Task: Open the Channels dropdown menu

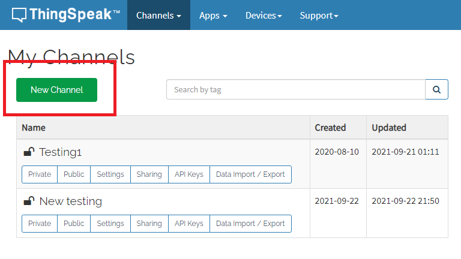Action: click(158, 15)
